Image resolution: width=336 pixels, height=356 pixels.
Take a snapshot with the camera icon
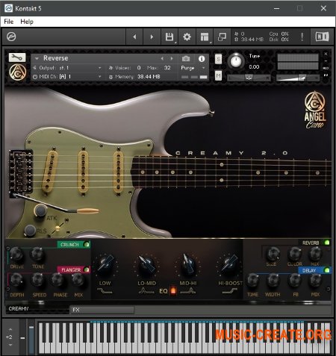point(186,59)
